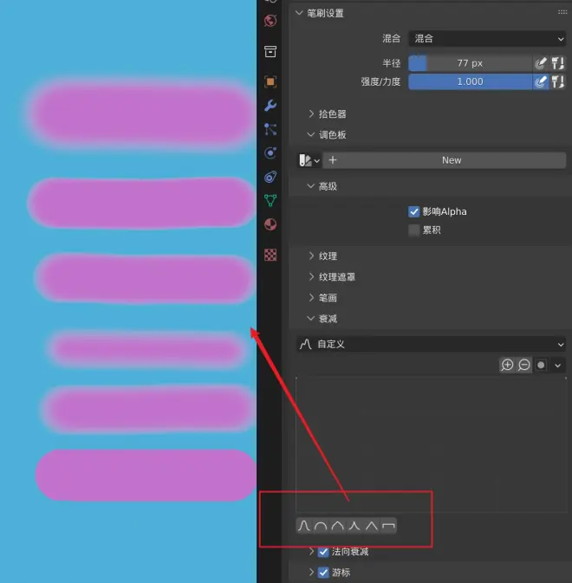Collapse the 调色板 section
The image size is (572, 583).
(x=311, y=134)
